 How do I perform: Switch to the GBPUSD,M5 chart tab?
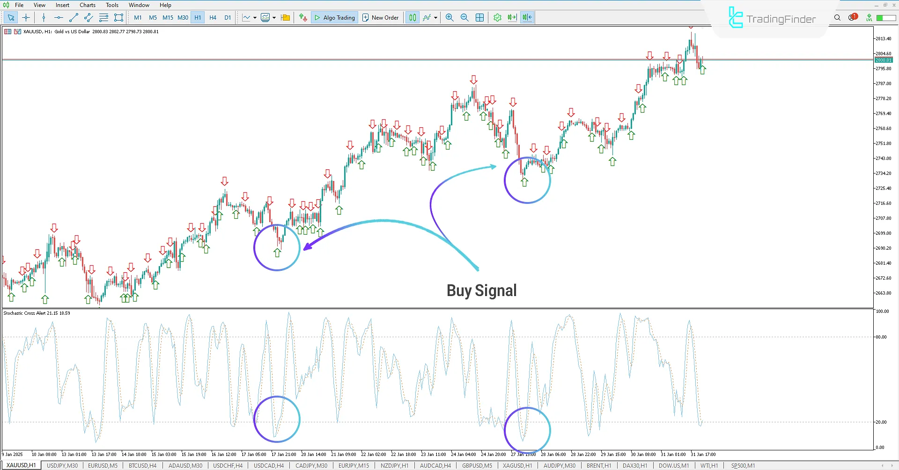tap(477, 465)
